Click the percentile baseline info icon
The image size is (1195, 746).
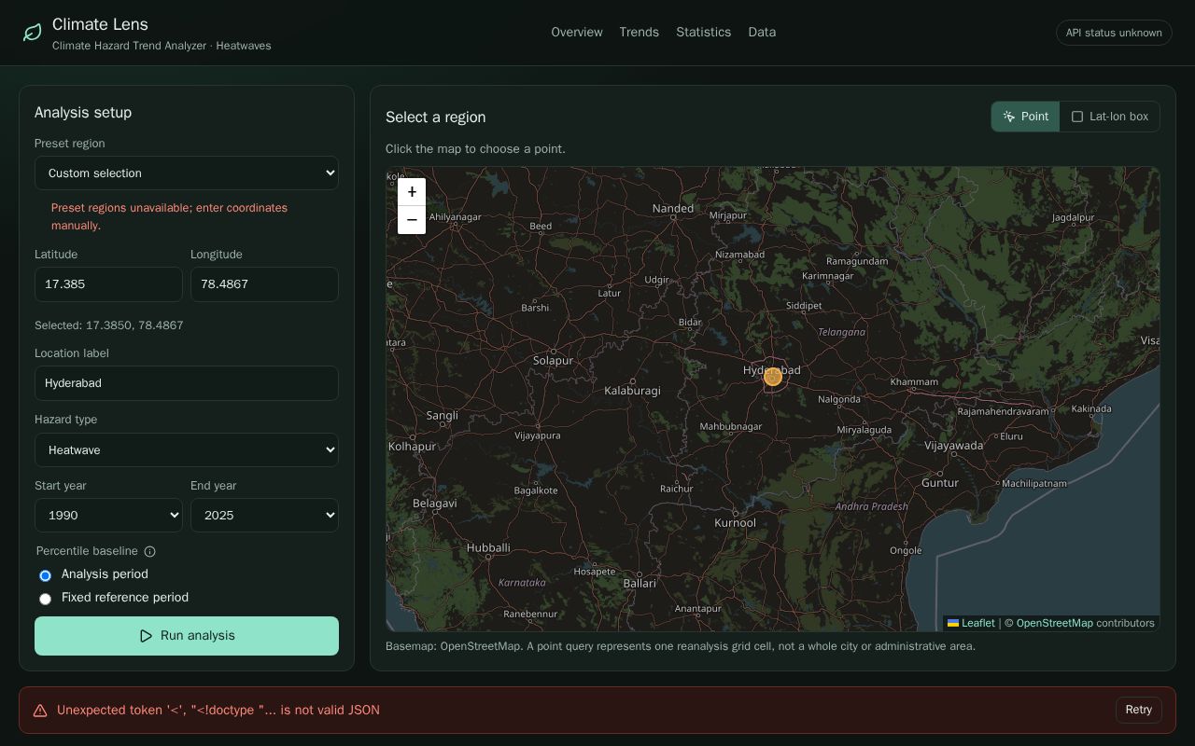149,551
